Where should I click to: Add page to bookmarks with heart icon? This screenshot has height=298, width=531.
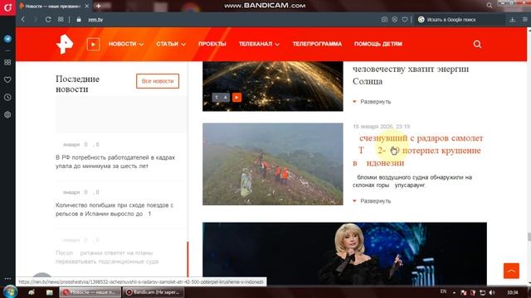405,20
